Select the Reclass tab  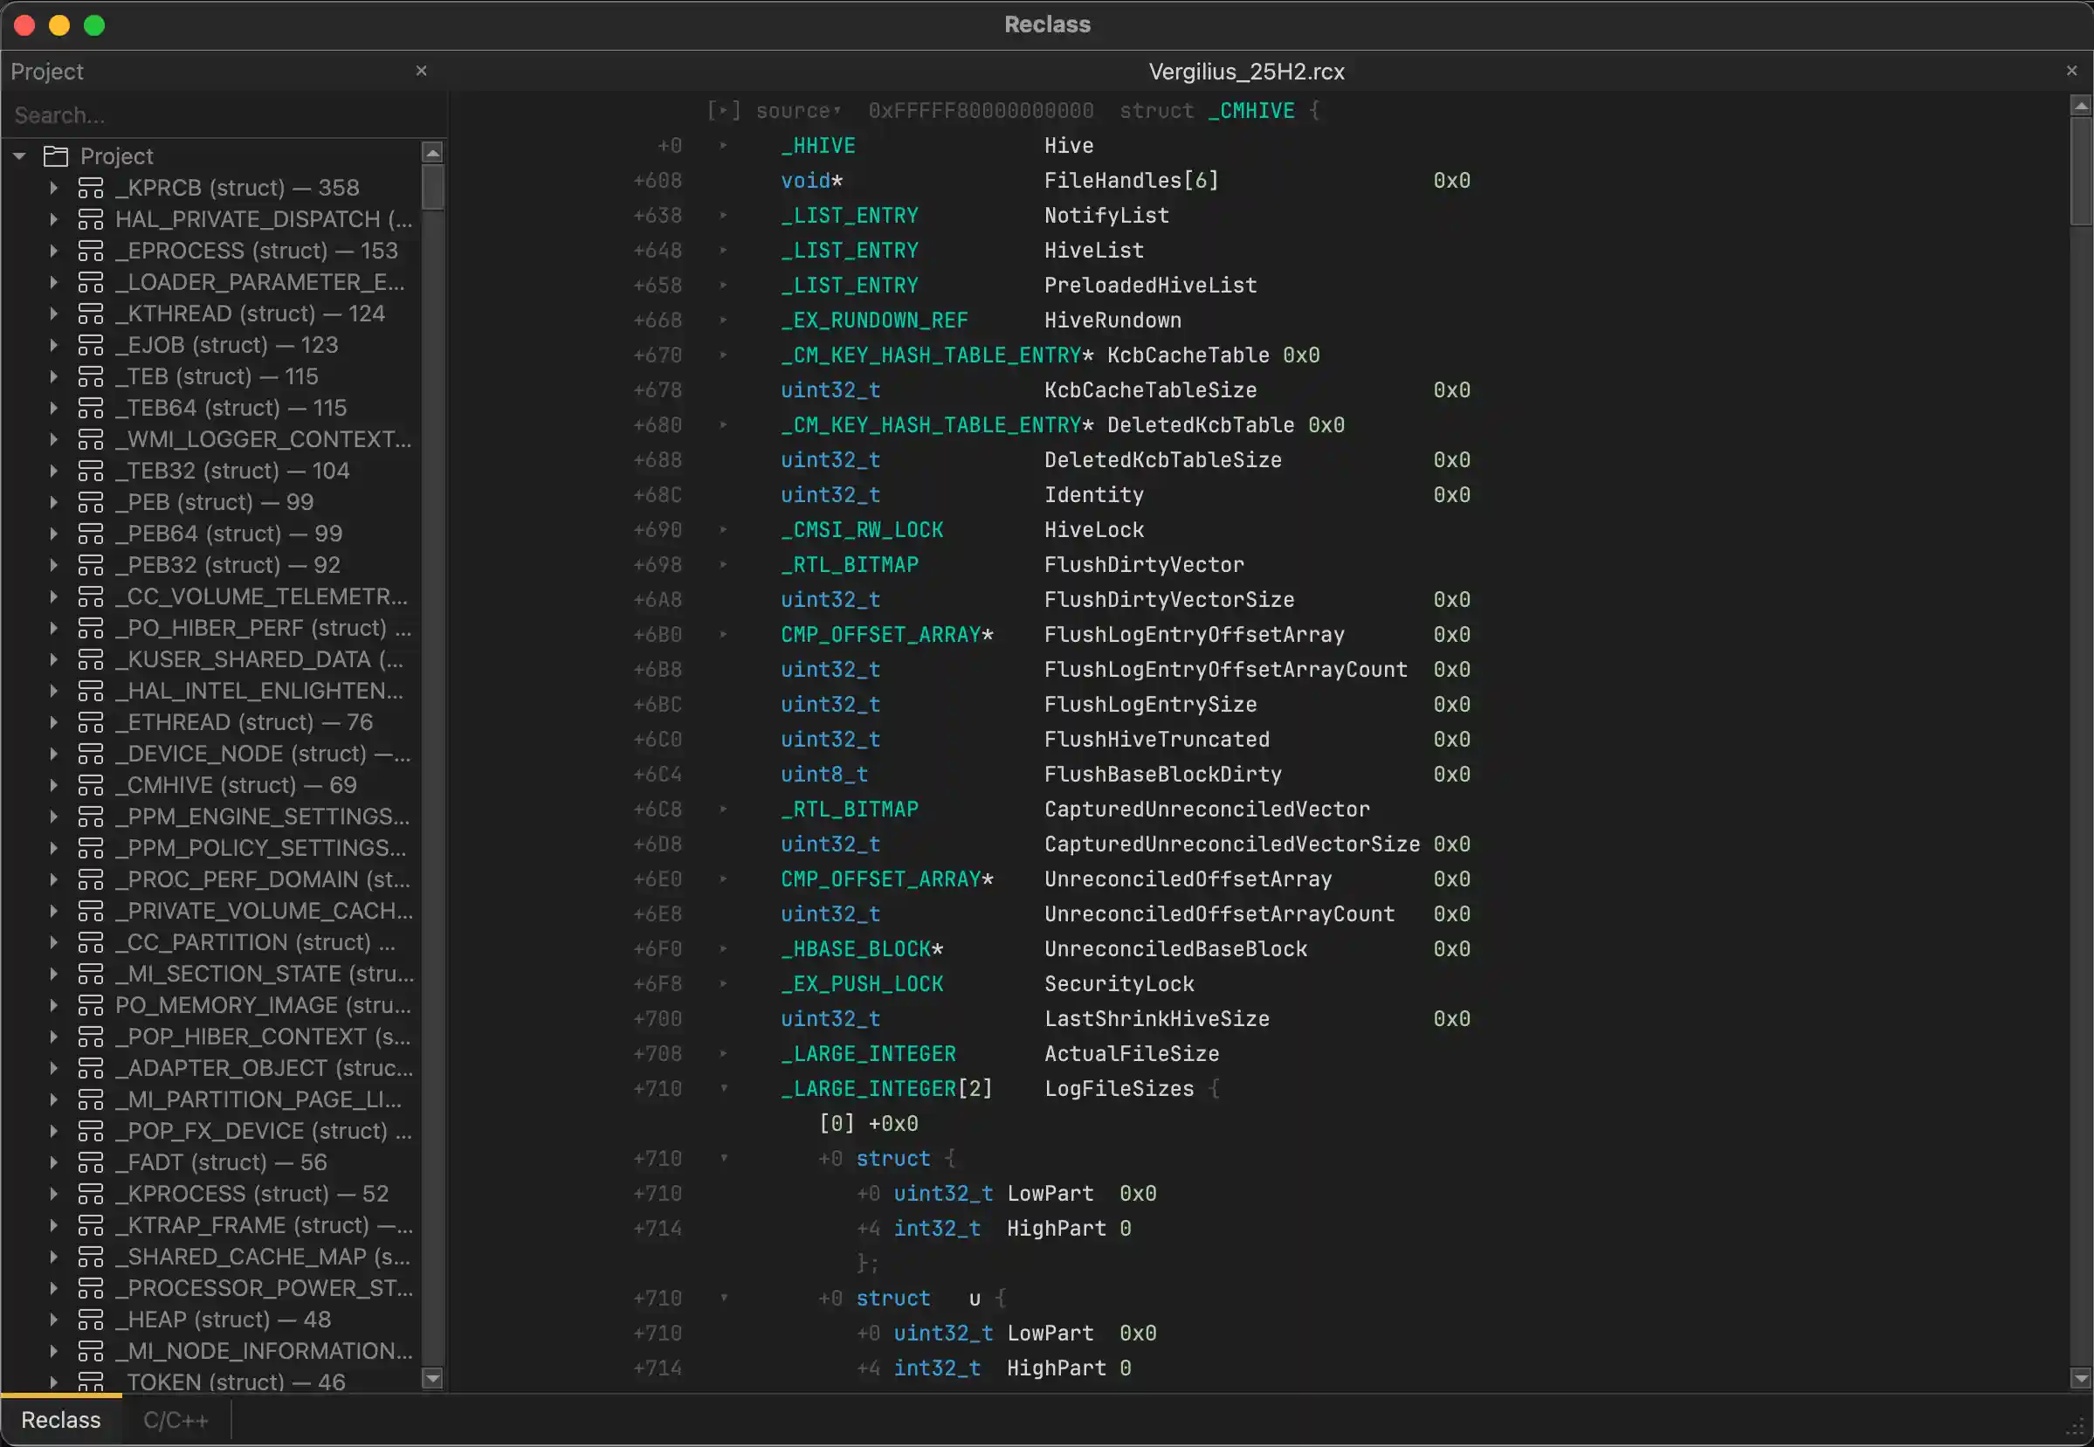pyautogui.click(x=60, y=1419)
